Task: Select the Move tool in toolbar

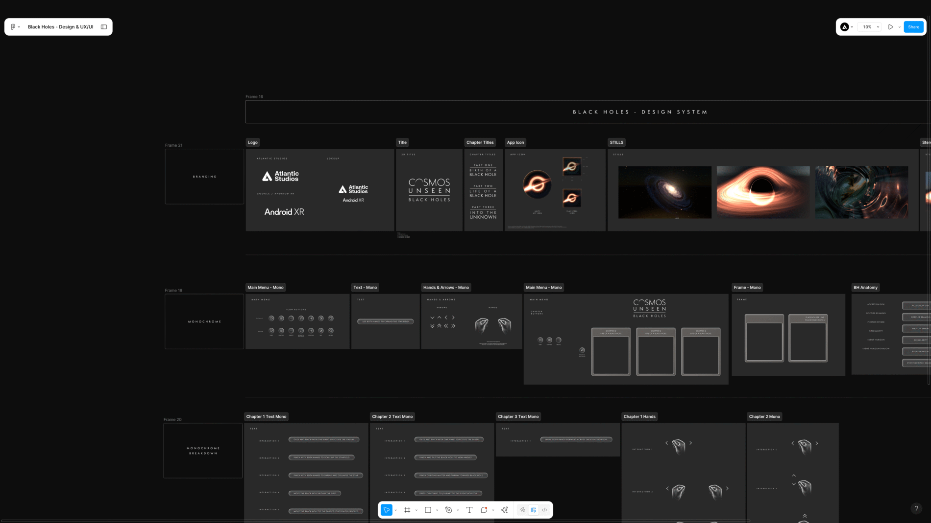Action: tap(387, 510)
